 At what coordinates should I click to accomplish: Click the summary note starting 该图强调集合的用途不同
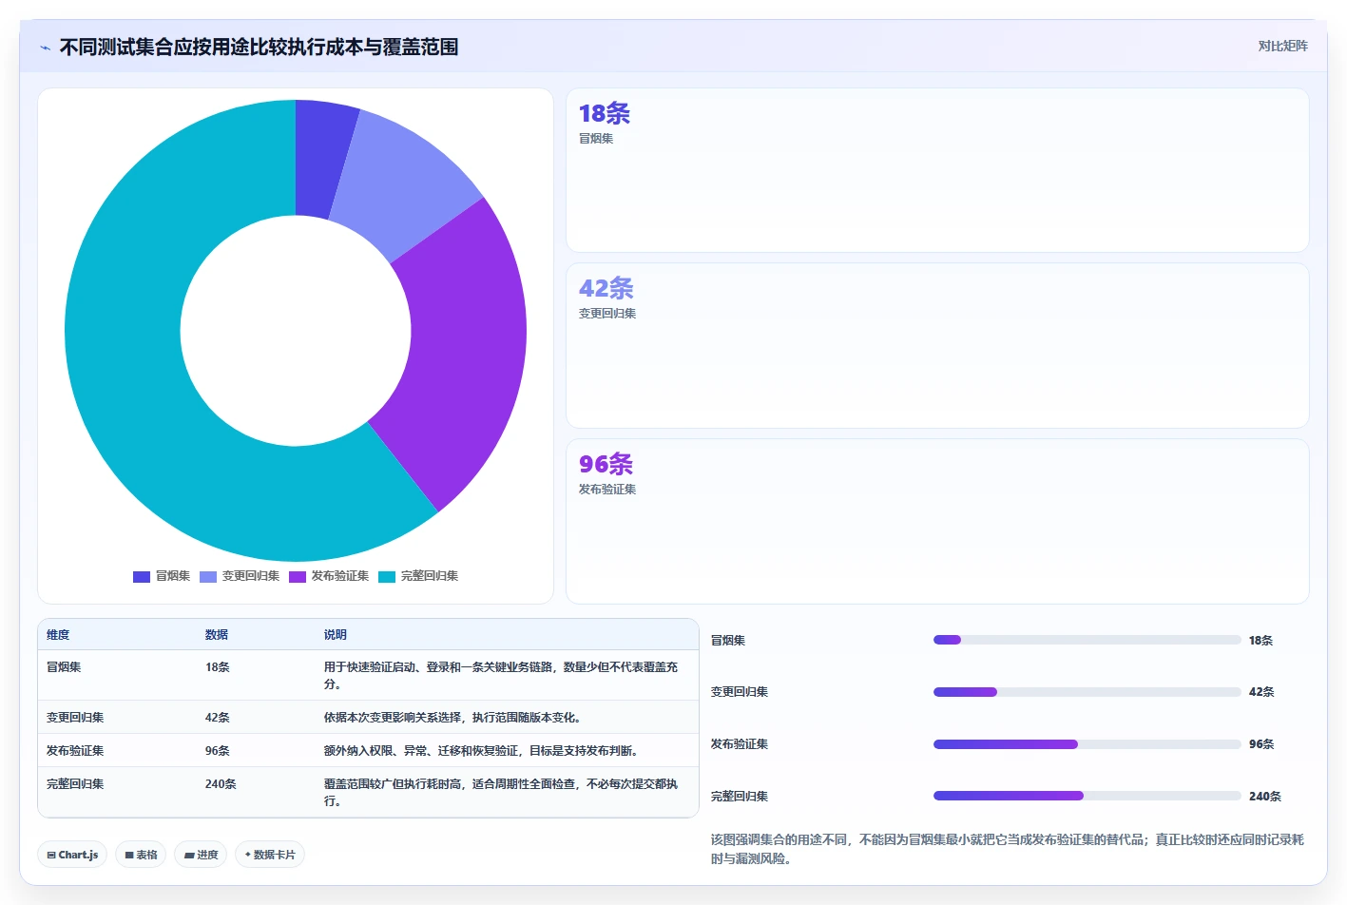coord(1008,849)
